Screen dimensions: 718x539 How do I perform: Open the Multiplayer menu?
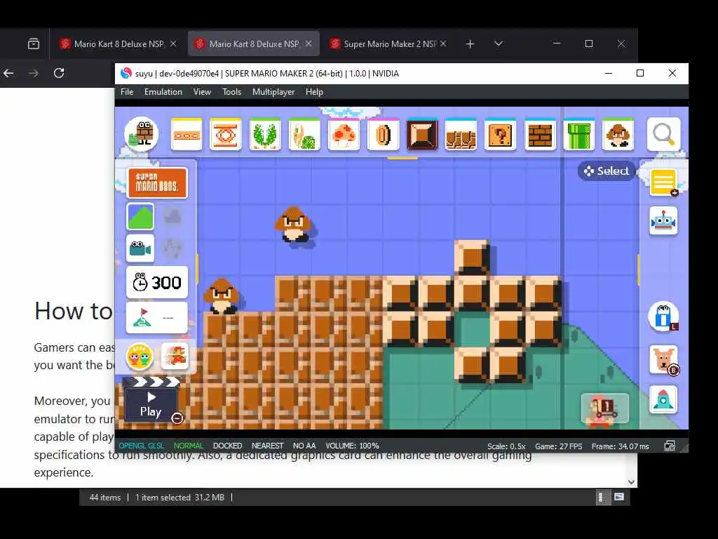pos(273,92)
